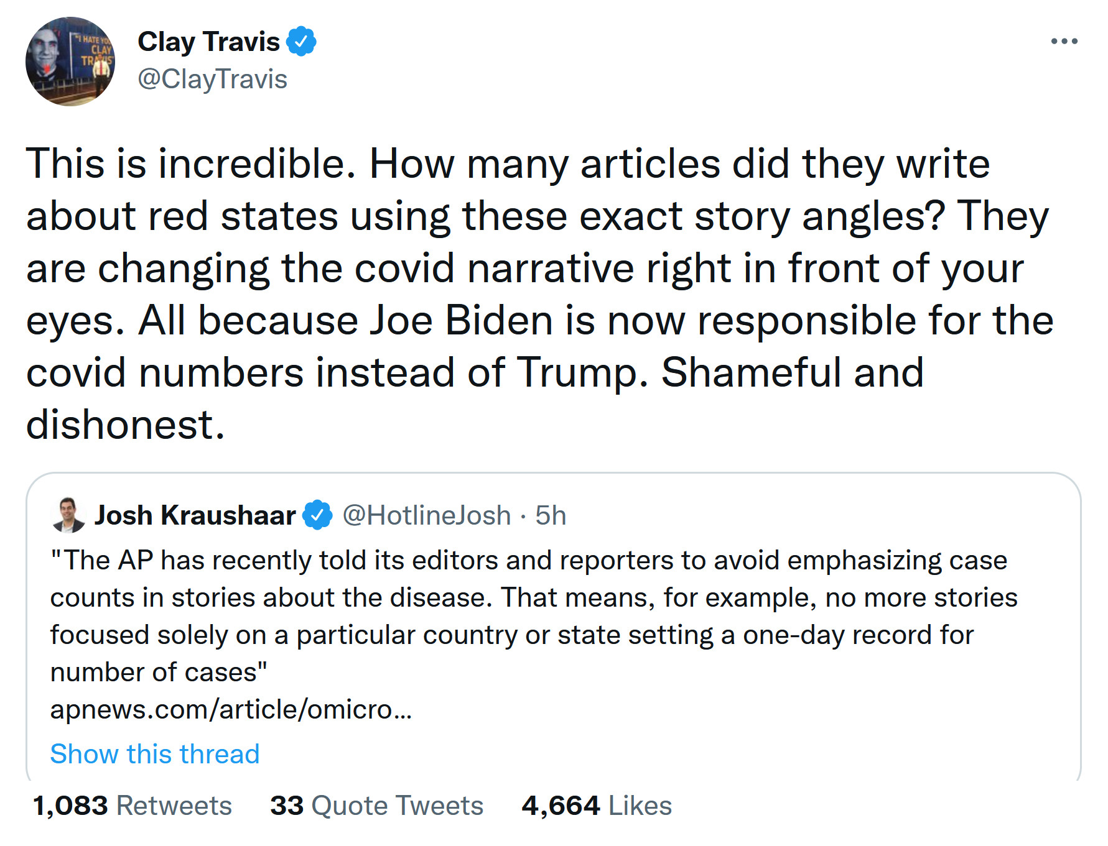Open the three-dot more options menu

point(1064,42)
